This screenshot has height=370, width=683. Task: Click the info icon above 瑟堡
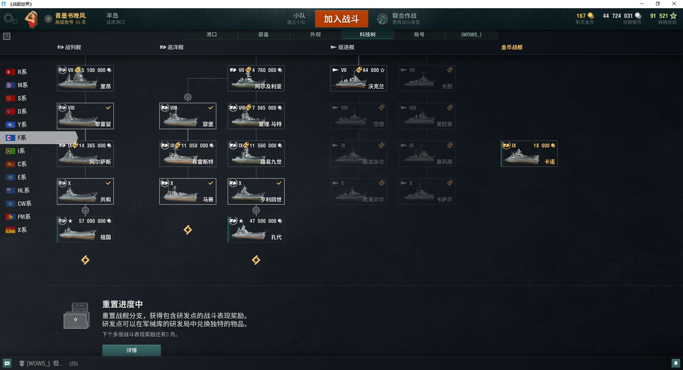click(188, 97)
